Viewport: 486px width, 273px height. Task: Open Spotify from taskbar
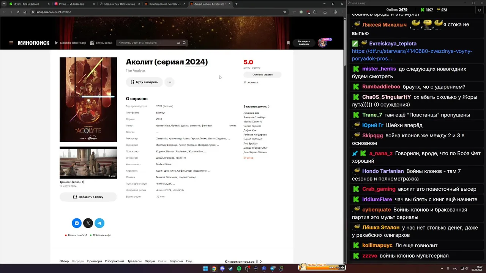239,268
